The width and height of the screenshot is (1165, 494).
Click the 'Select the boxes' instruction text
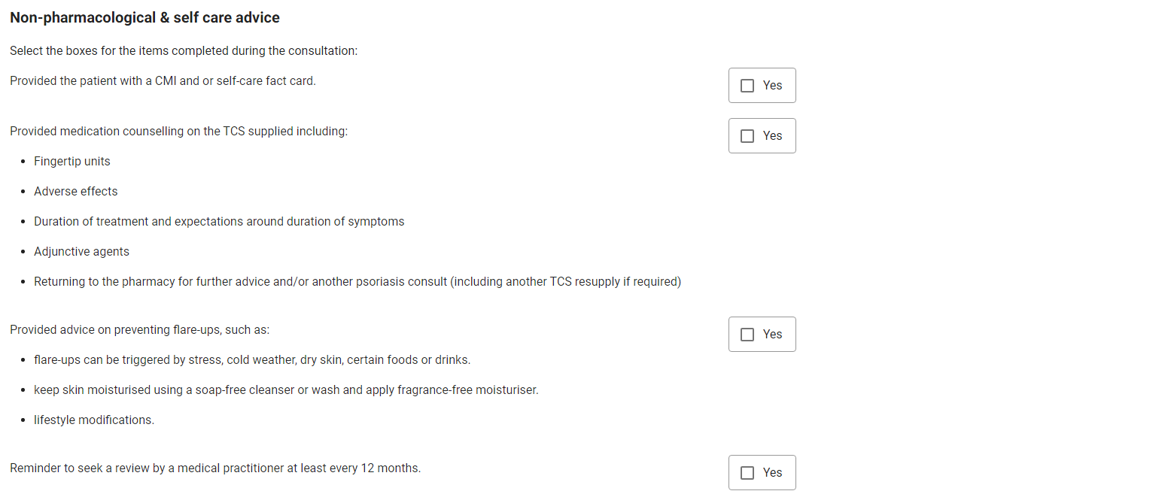coord(184,51)
